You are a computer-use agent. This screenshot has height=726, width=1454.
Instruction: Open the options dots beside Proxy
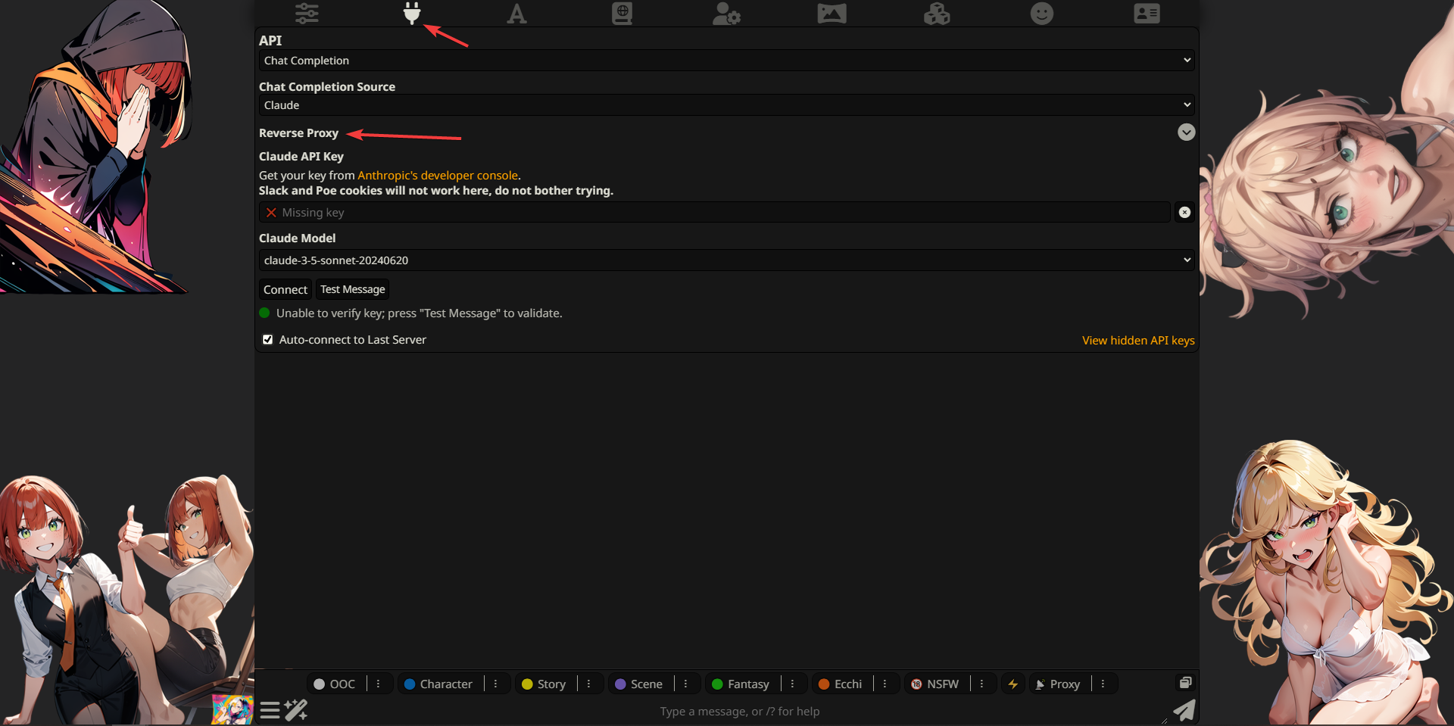click(1103, 684)
